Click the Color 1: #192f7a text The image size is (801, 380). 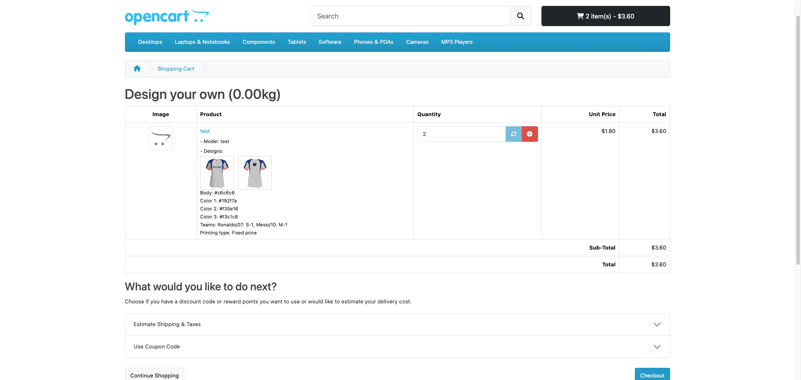pos(218,201)
